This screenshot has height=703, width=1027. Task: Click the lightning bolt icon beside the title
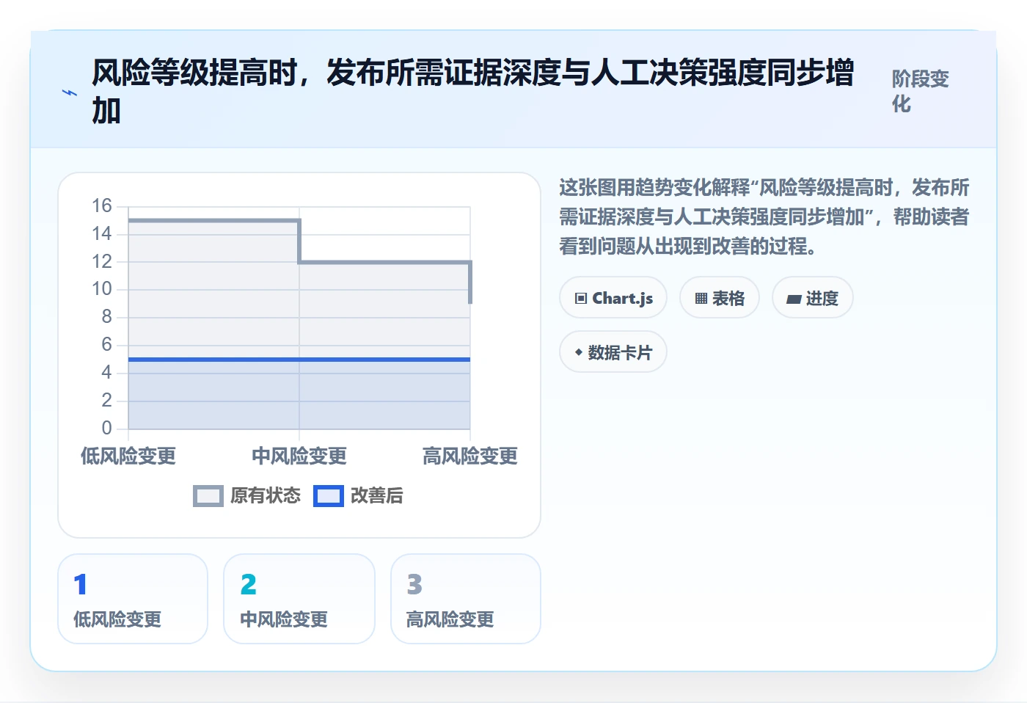coord(70,92)
